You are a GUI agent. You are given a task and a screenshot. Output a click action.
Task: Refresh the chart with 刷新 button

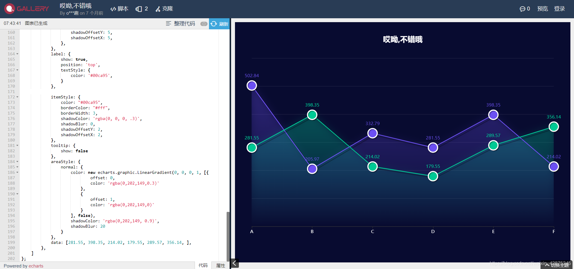tap(219, 24)
